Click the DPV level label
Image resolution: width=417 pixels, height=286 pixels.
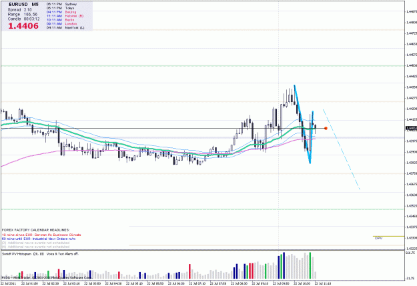[379, 238]
